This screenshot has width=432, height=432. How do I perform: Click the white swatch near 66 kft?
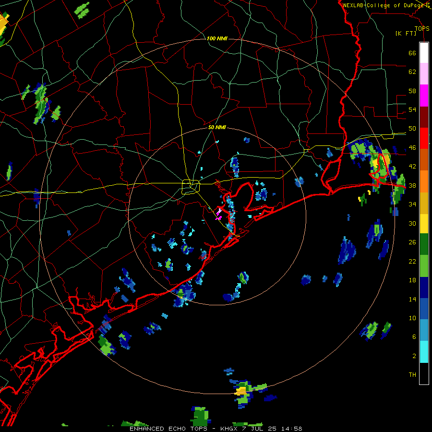coord(424,53)
